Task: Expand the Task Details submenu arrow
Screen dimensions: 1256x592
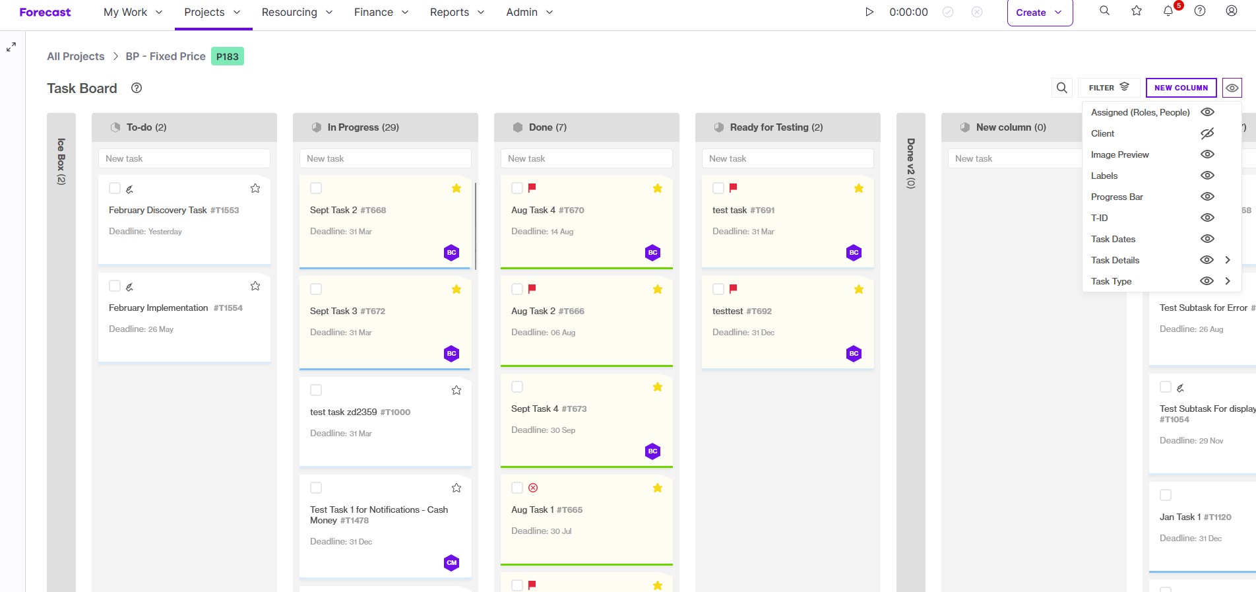Action: (1228, 260)
